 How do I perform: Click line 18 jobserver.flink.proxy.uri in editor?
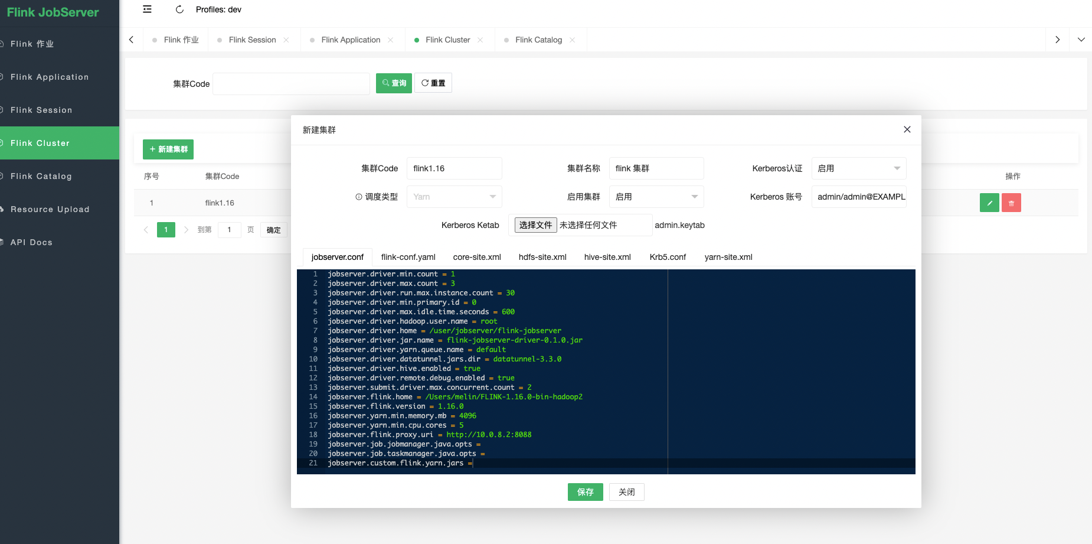point(430,435)
